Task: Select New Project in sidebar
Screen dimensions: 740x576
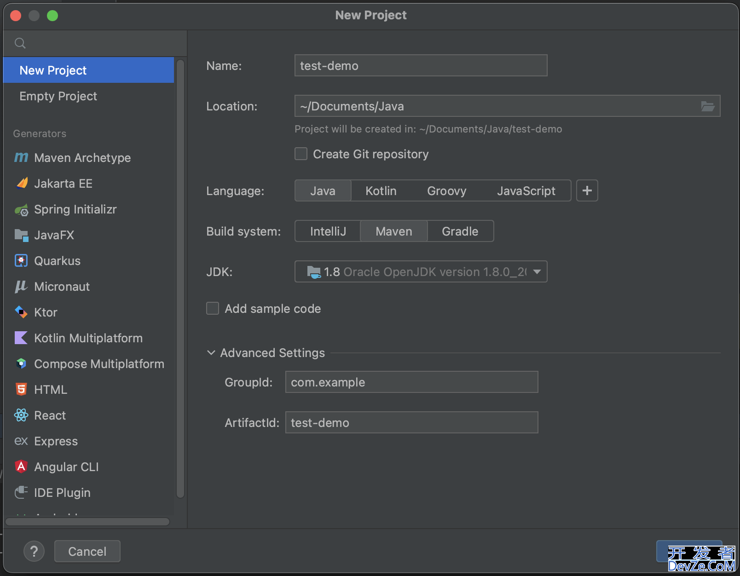Action: coord(88,70)
